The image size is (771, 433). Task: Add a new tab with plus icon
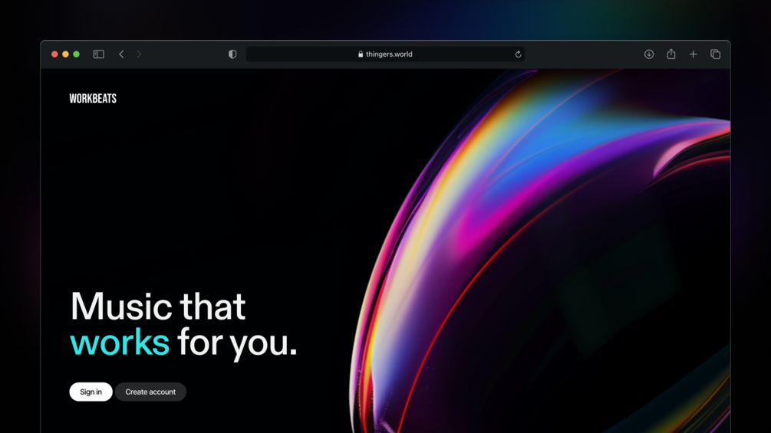click(x=694, y=54)
